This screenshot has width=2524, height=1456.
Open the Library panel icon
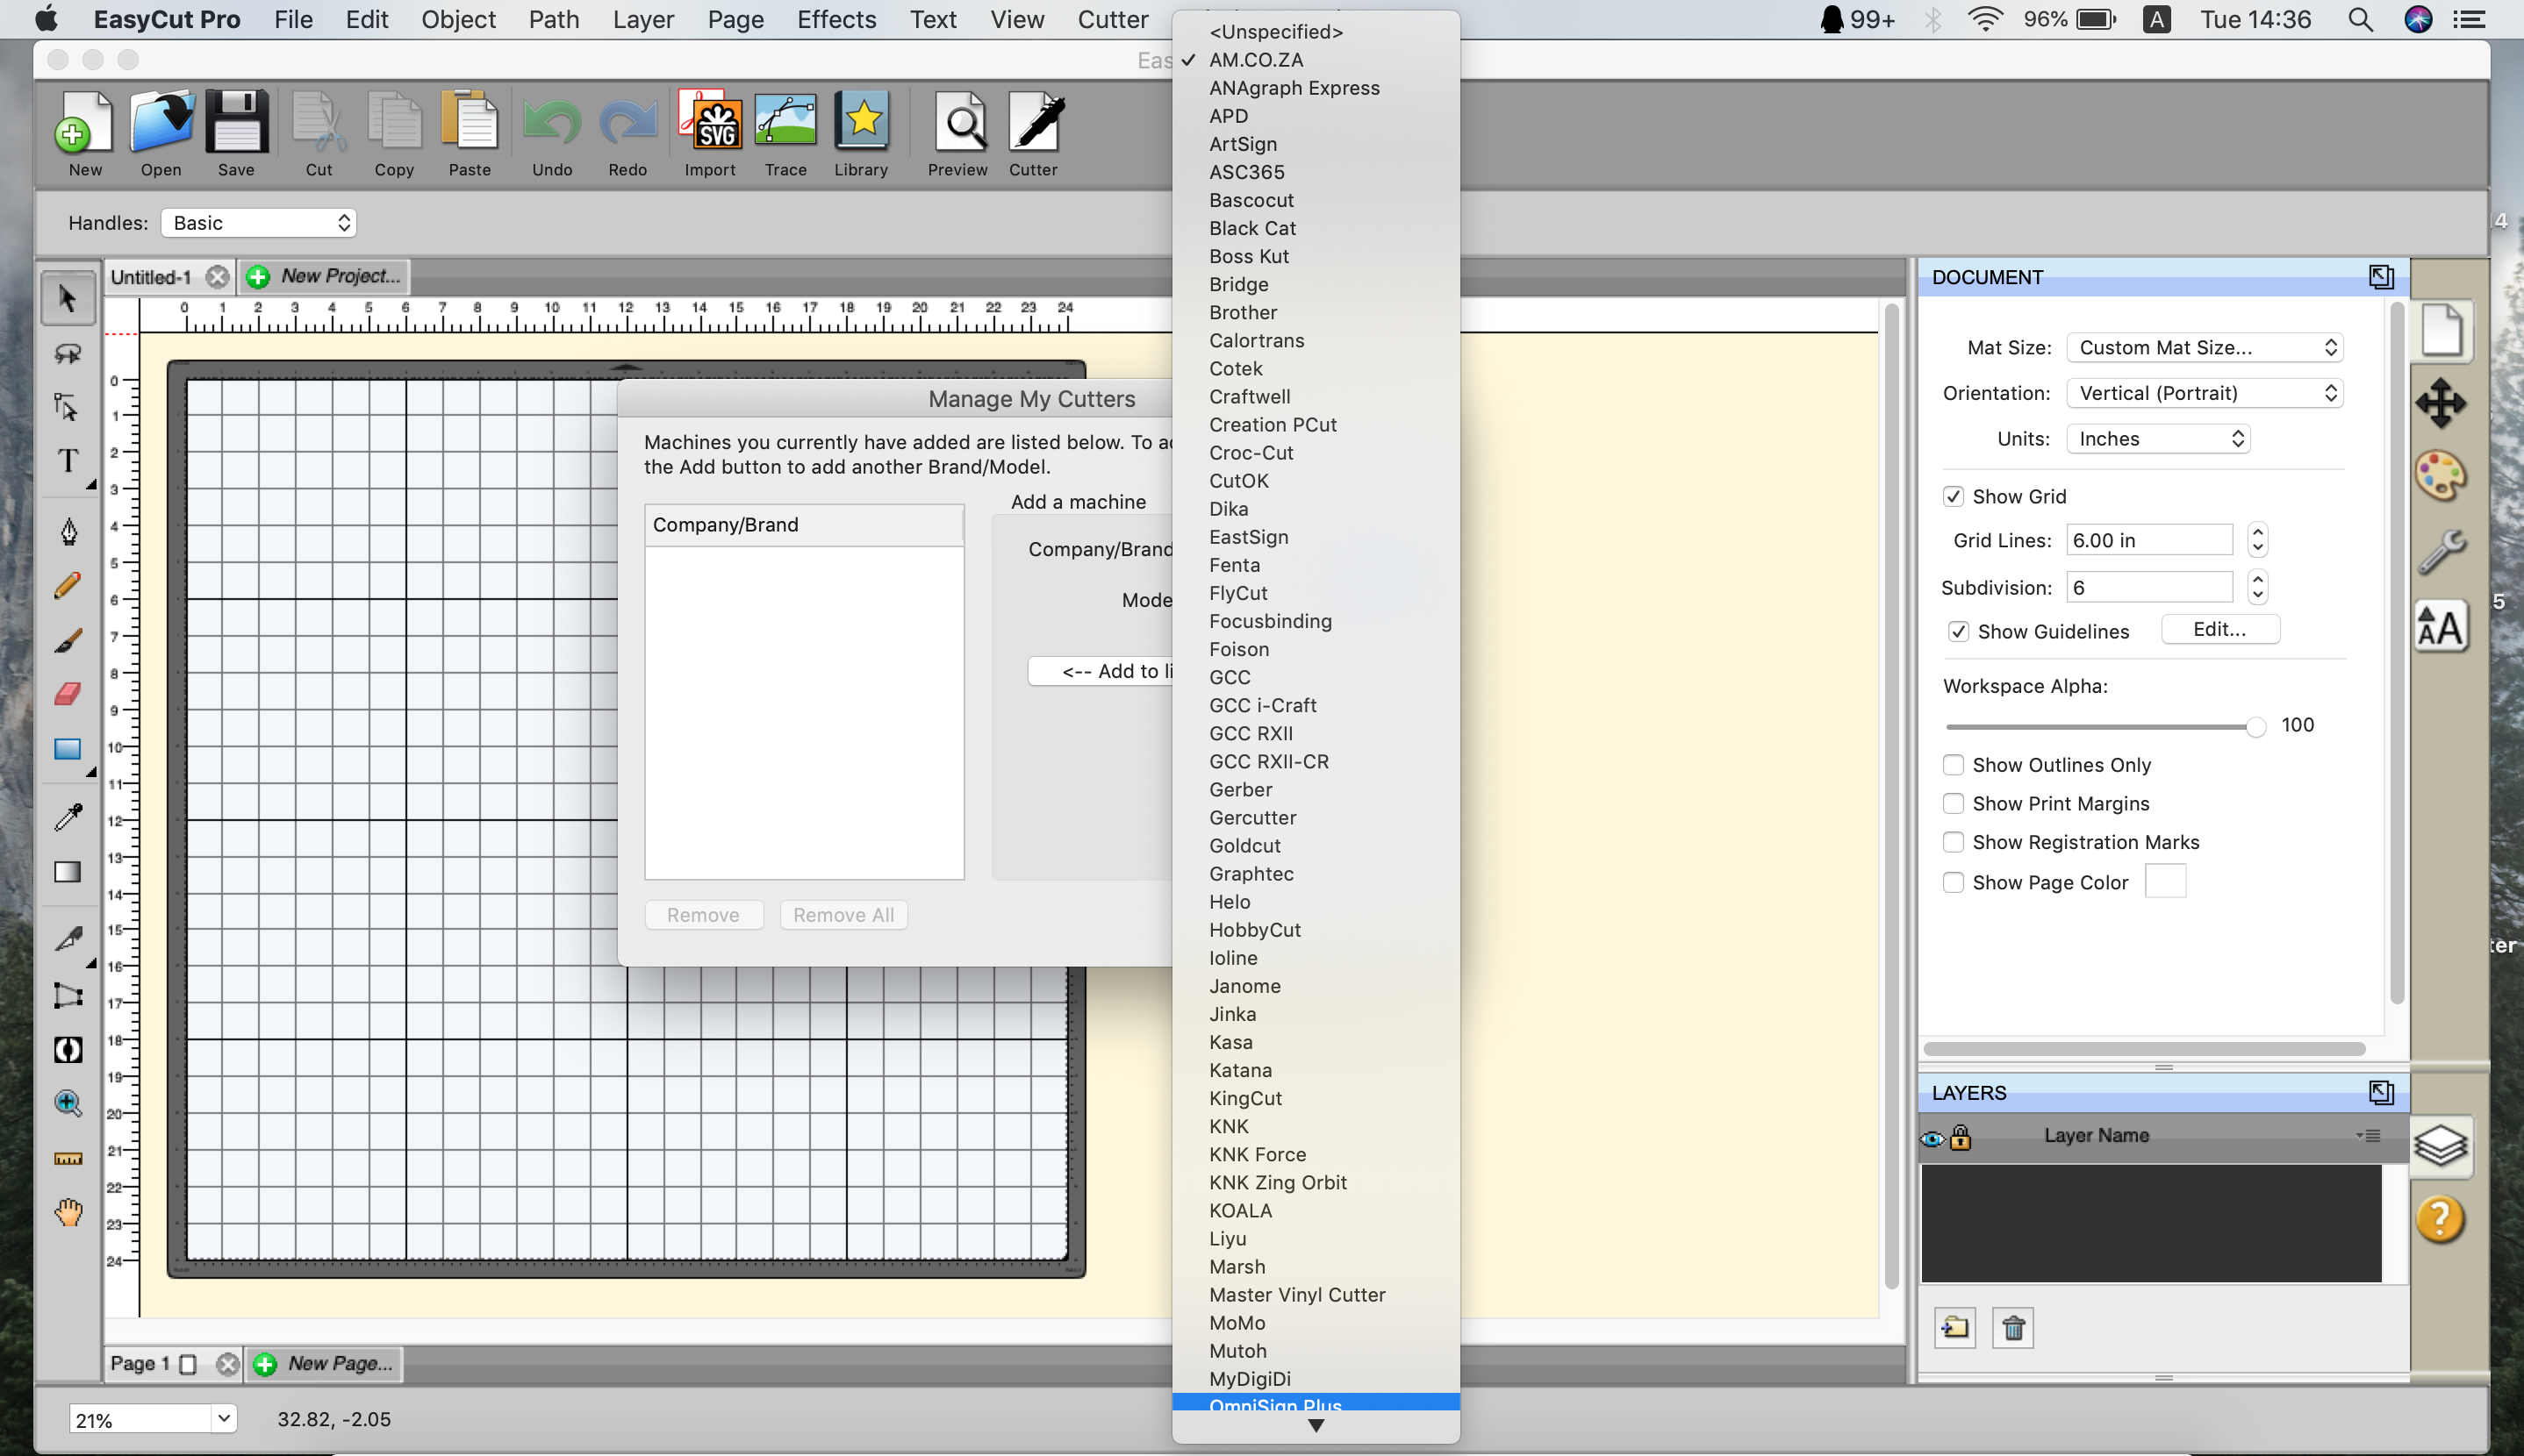(x=861, y=130)
